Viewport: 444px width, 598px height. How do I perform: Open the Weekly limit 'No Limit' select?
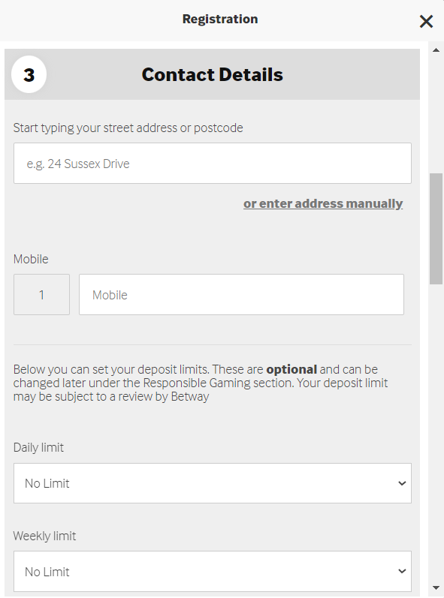click(x=213, y=571)
